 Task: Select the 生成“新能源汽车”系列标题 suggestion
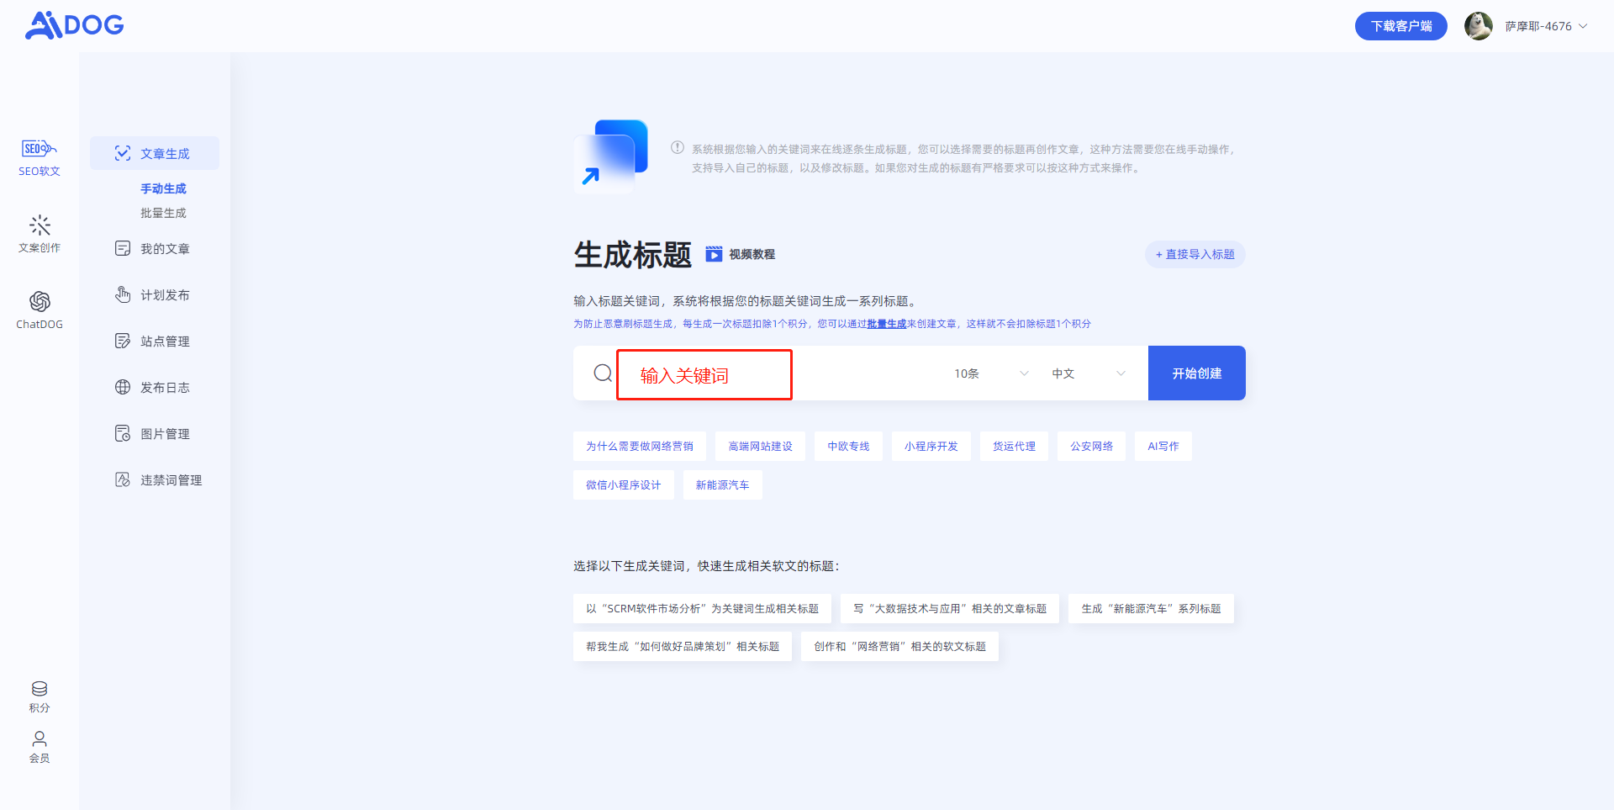(x=1151, y=609)
